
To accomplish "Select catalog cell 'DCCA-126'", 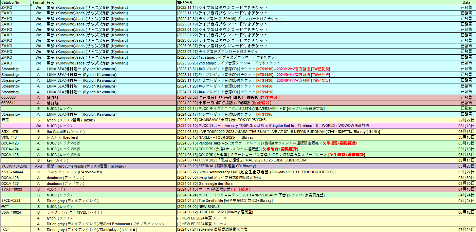I will click(16, 177).
